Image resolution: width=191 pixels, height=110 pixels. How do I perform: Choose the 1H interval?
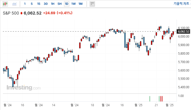(53, 4)
